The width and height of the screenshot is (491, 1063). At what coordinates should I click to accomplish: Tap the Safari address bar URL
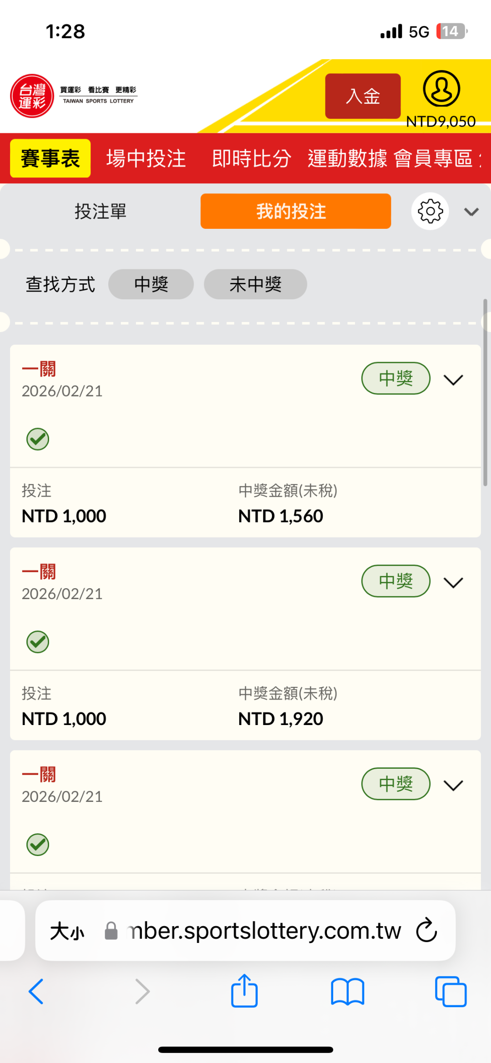(x=264, y=931)
